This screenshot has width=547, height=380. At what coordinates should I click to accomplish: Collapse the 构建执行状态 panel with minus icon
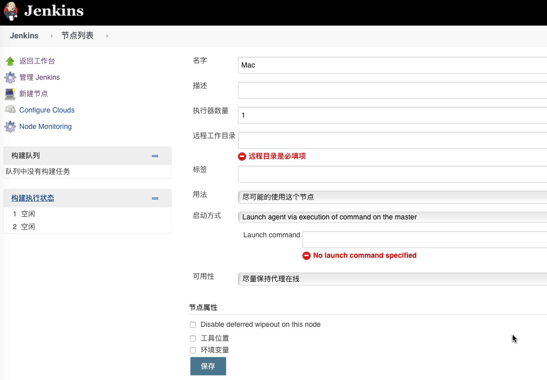tap(155, 198)
